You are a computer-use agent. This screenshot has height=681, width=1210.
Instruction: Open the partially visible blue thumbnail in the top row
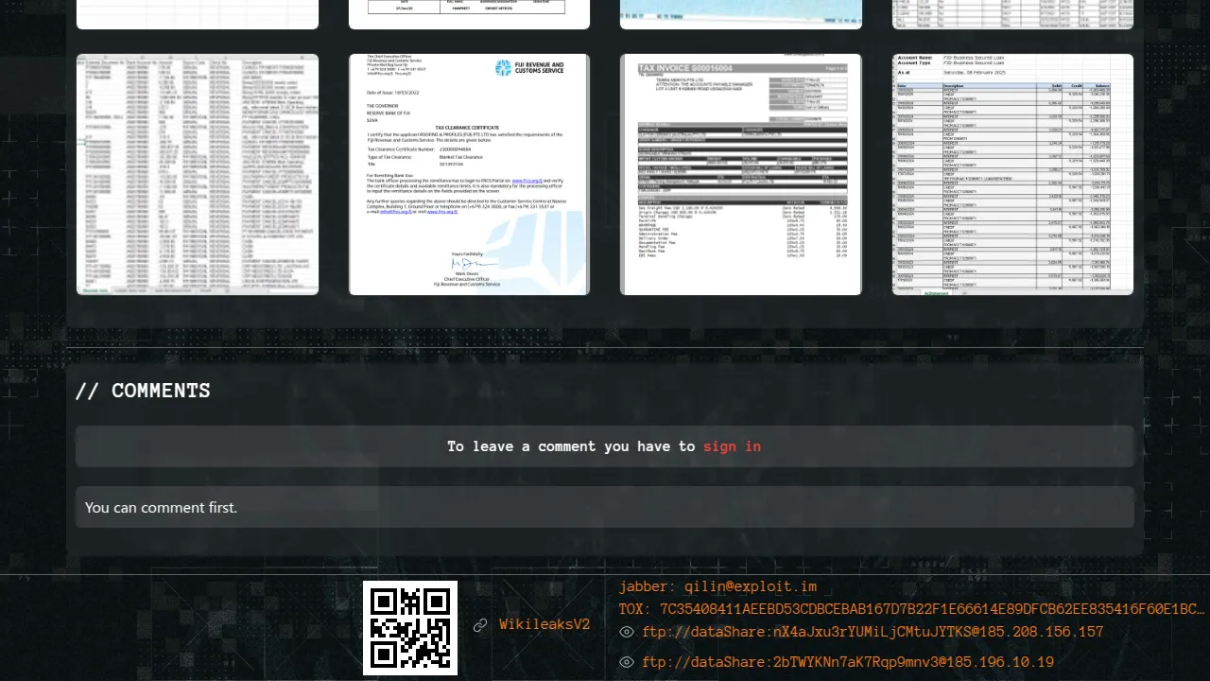740,14
